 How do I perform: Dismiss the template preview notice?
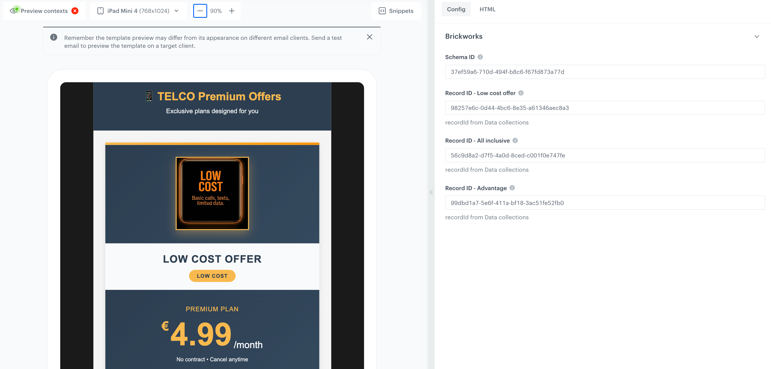pos(369,37)
